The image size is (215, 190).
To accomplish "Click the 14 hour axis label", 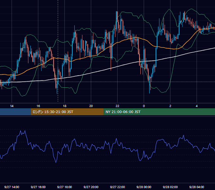I will pyautogui.click(x=12, y=106).
